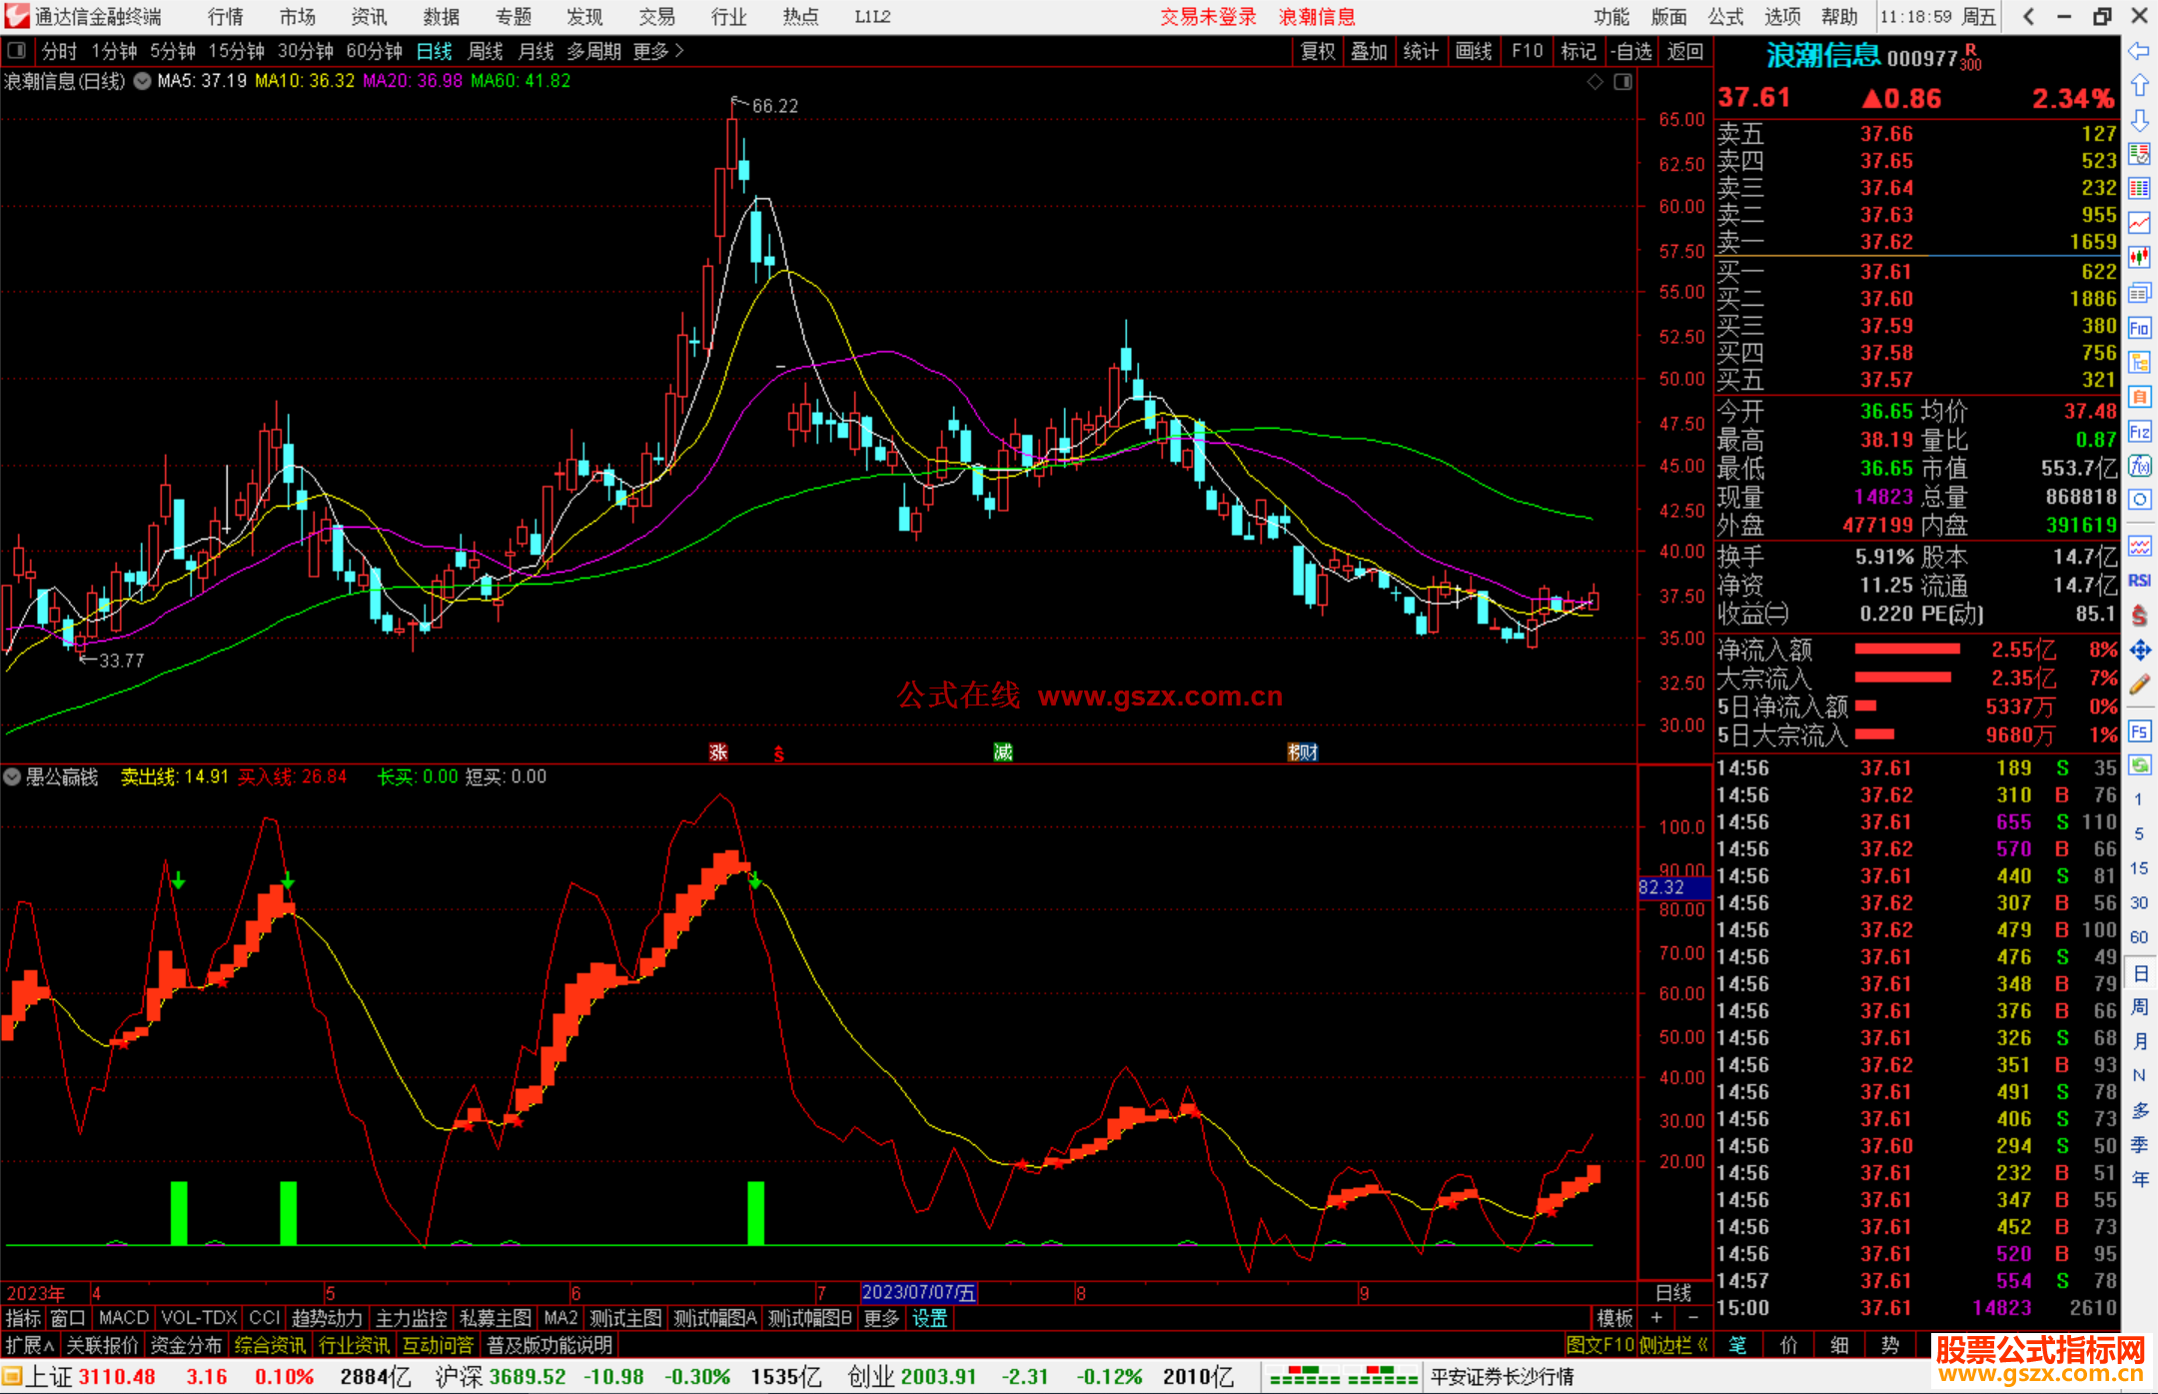This screenshot has height=1394, width=2158.
Task: Click the back arrow in the right sidebar
Action: pos(2139,51)
